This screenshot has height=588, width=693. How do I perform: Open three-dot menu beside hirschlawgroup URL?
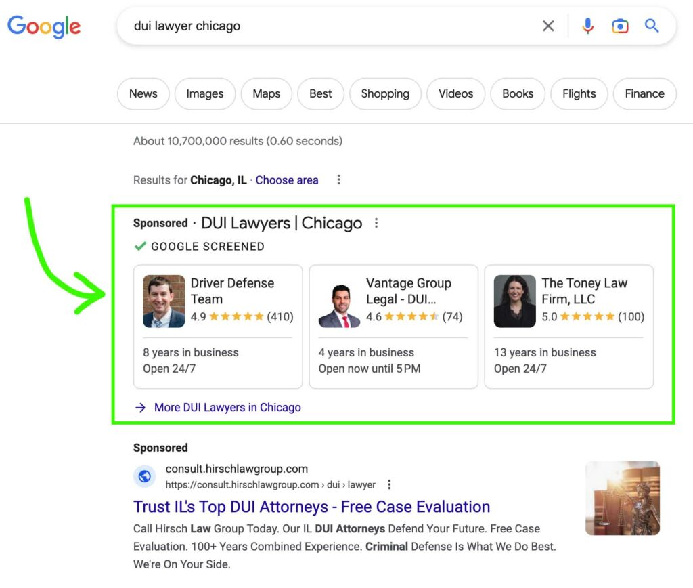click(389, 484)
